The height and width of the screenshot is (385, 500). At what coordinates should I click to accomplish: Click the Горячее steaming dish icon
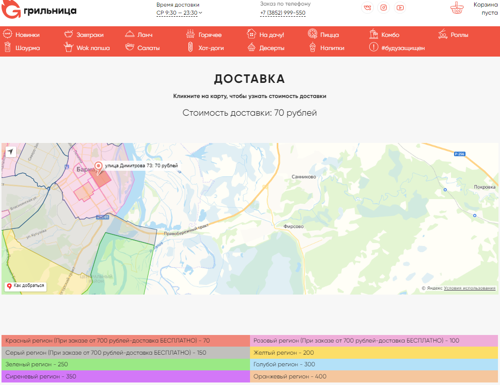pyautogui.click(x=190, y=33)
